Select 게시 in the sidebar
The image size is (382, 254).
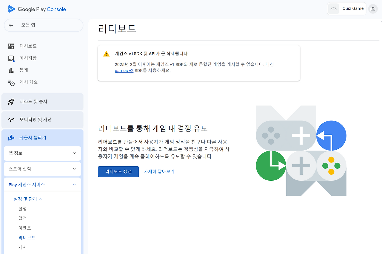coord(23,247)
